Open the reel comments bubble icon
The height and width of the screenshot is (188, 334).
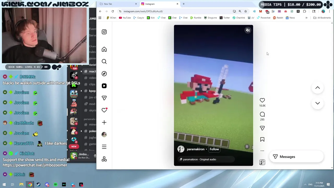pos(262,114)
